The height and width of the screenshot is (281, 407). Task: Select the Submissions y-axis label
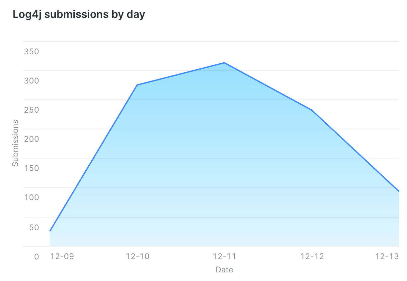[15, 143]
